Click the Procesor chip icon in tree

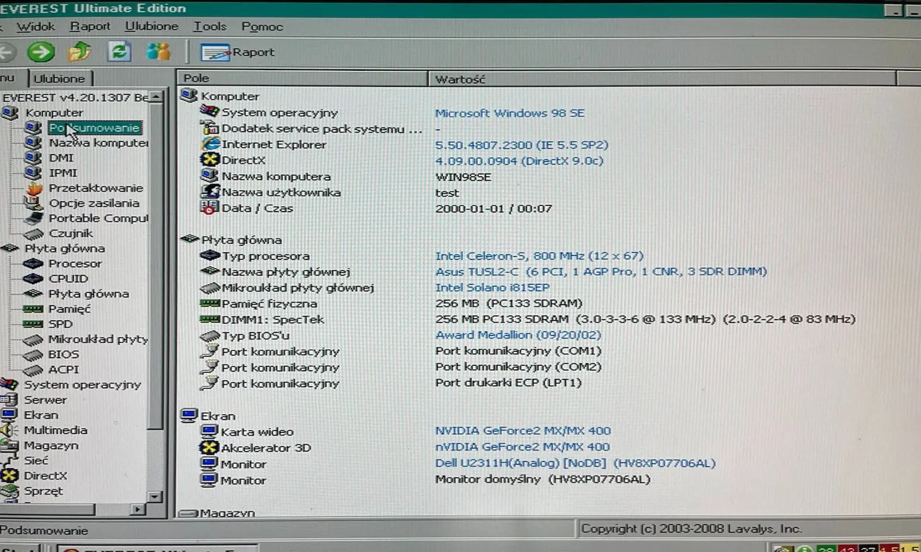33,263
